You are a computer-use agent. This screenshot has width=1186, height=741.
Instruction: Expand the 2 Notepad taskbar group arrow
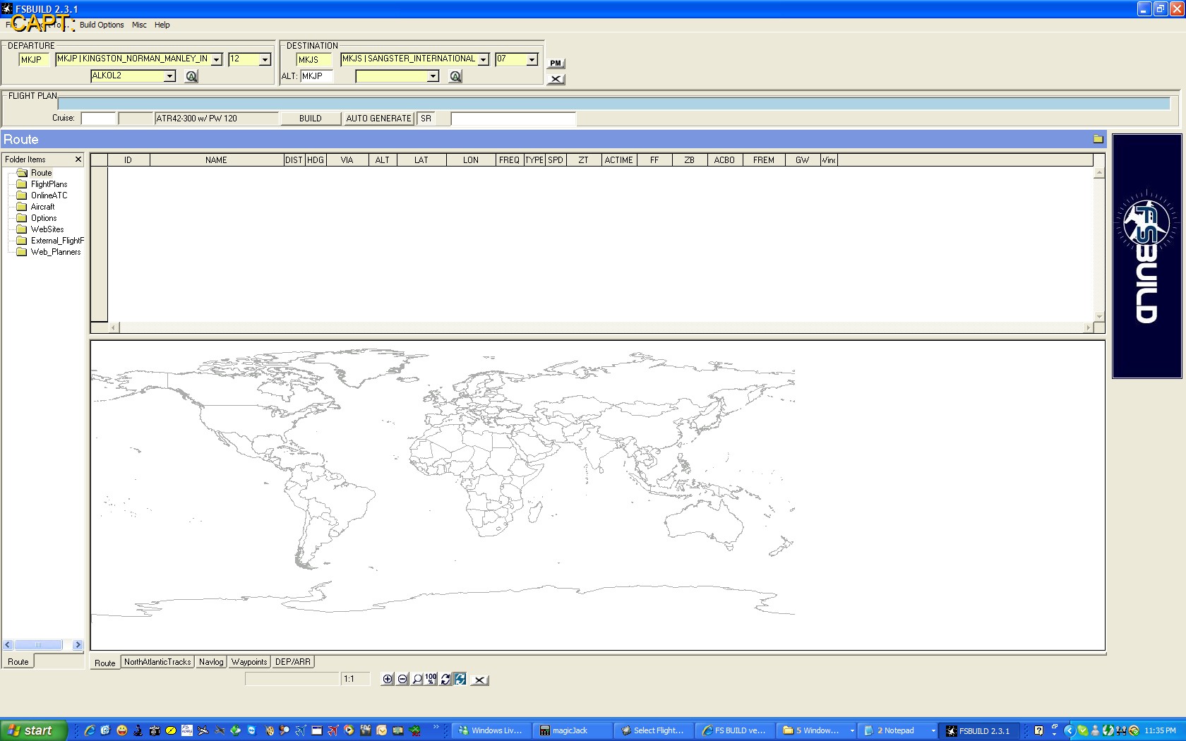[x=933, y=731]
